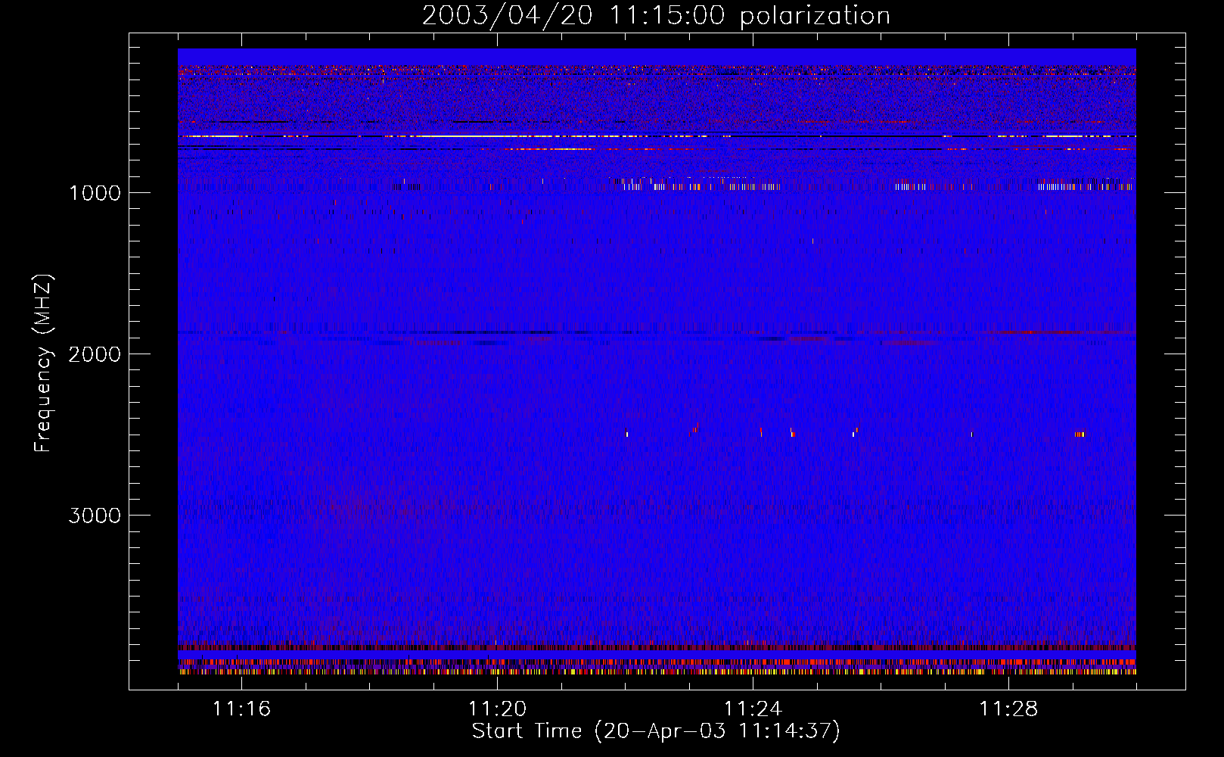Click the "11:28" time tick label
This screenshot has height=757, width=1224.
(x=1008, y=709)
